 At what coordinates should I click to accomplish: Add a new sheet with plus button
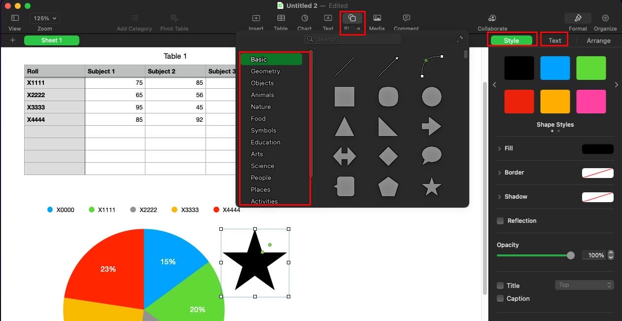click(13, 40)
